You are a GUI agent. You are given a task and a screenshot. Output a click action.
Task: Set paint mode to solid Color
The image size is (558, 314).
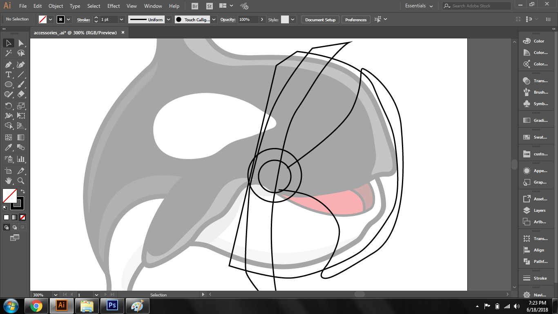[6, 218]
